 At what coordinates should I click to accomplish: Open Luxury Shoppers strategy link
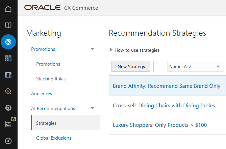(x=160, y=125)
